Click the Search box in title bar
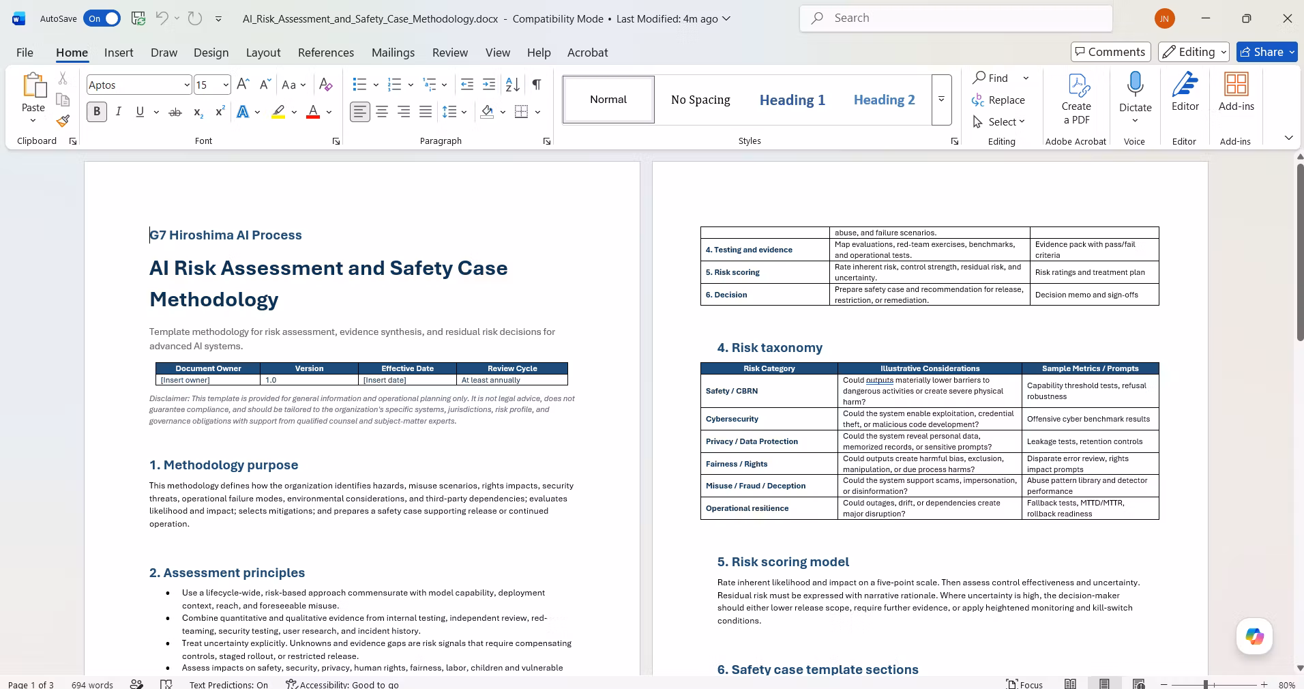 point(956,18)
